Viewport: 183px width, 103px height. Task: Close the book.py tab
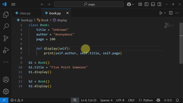pos(67,13)
